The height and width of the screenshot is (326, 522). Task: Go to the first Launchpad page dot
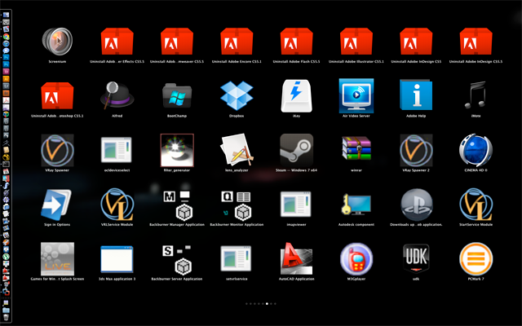coord(246,303)
